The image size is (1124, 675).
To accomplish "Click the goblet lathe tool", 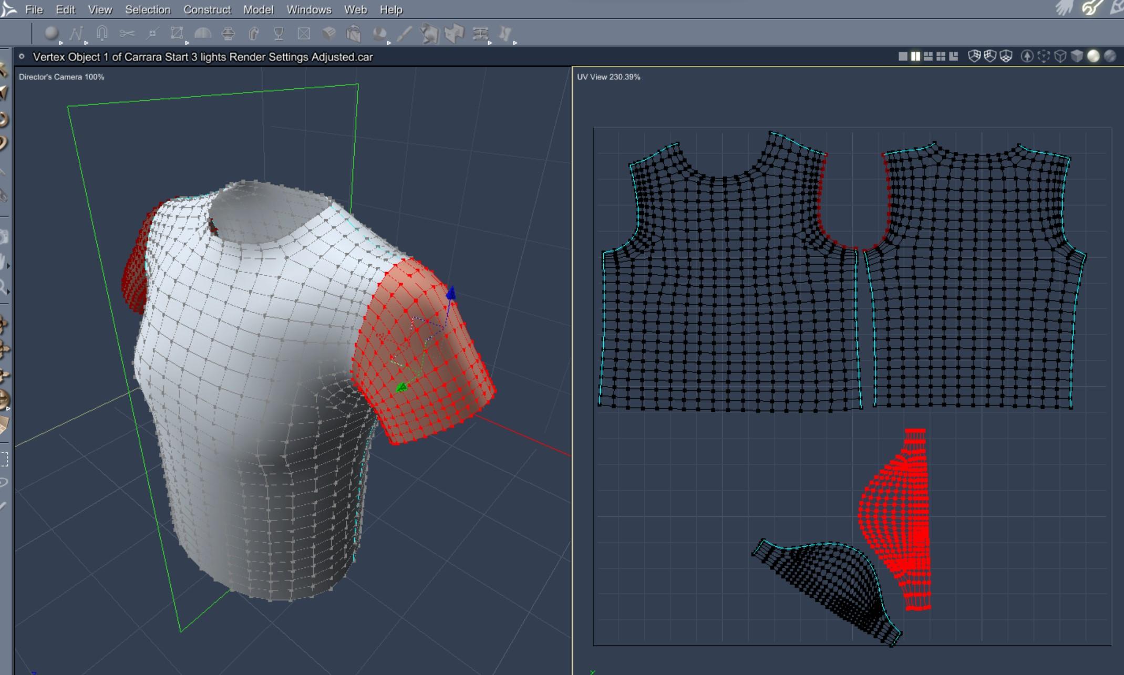I will [279, 34].
